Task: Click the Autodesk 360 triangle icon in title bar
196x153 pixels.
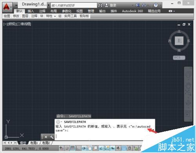Action: [x=144, y=5]
